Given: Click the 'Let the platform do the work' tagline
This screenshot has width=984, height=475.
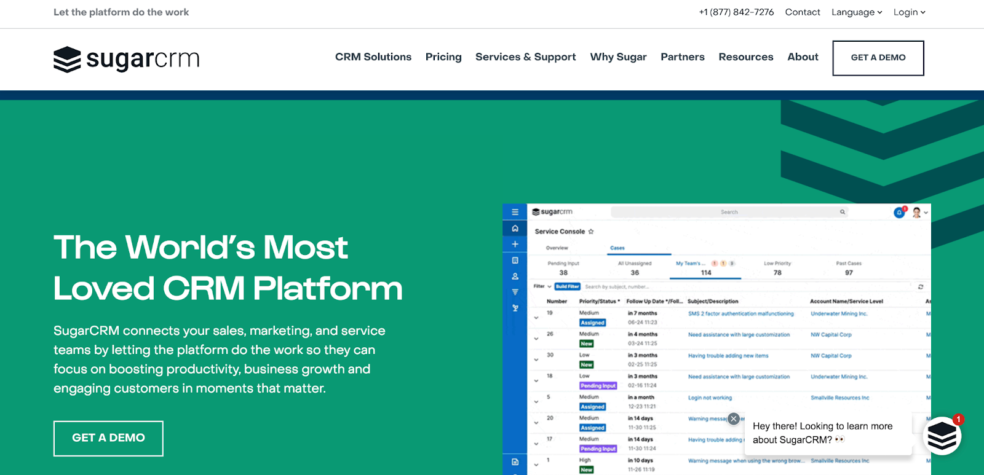Looking at the screenshot, I should pyautogui.click(x=121, y=12).
